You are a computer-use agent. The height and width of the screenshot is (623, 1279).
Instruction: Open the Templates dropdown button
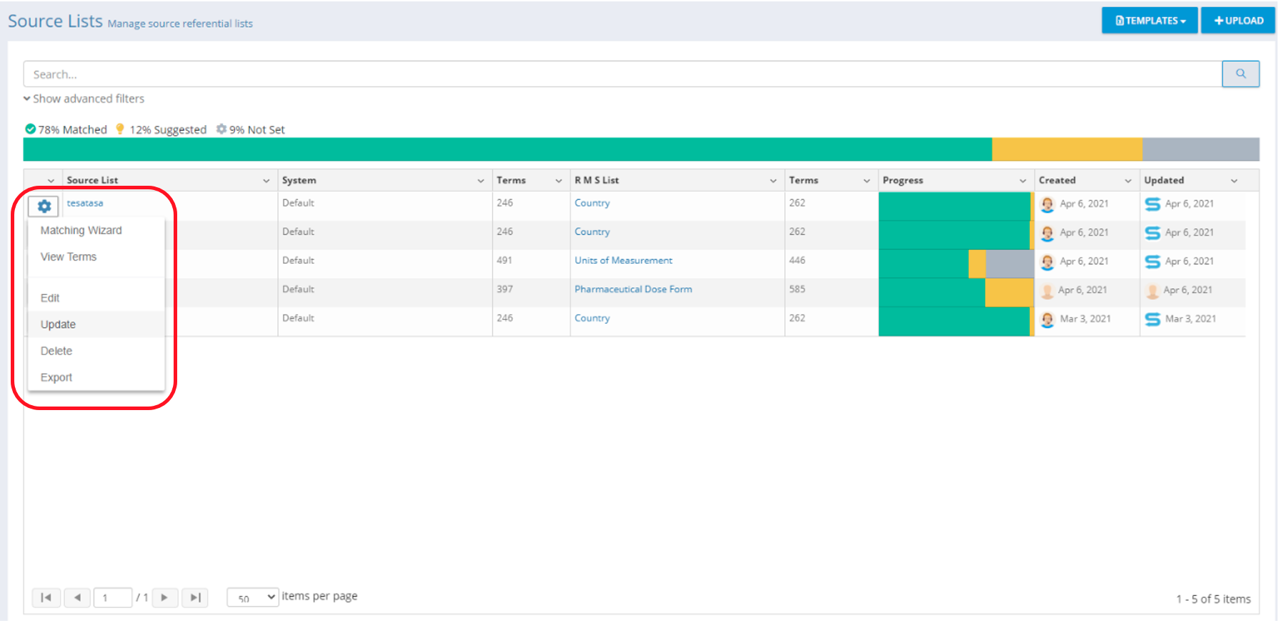point(1149,21)
